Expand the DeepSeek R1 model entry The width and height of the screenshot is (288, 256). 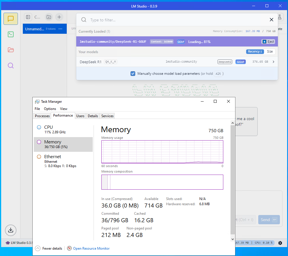(x=273, y=62)
